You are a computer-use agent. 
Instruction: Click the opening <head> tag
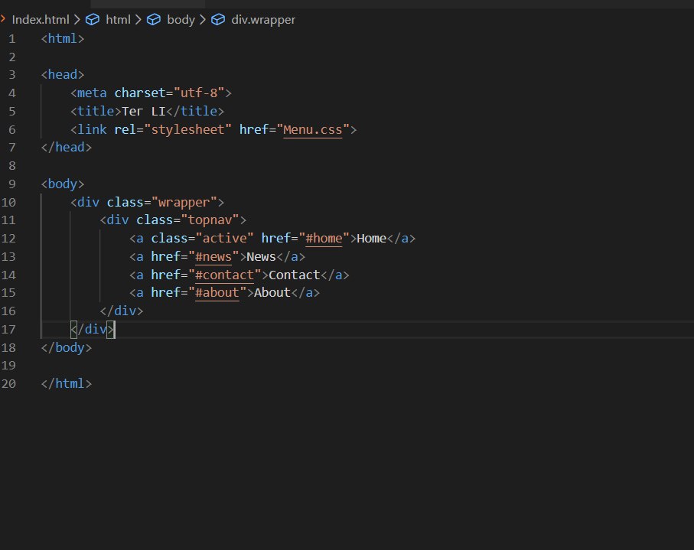pos(63,74)
